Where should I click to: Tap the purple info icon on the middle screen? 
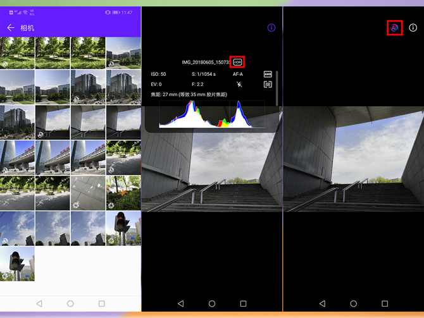coord(271,28)
